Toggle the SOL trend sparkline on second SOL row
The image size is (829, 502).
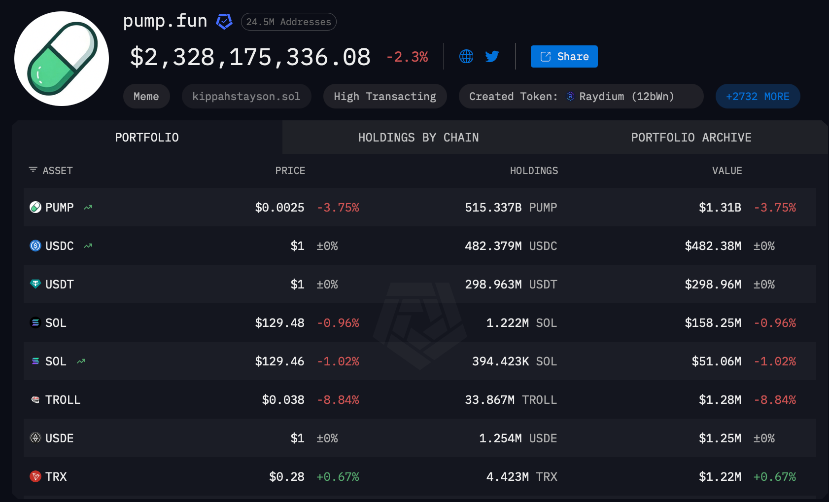click(x=81, y=361)
